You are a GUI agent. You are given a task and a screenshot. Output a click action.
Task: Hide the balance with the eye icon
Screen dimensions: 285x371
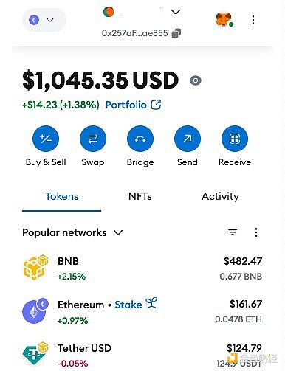click(x=196, y=80)
